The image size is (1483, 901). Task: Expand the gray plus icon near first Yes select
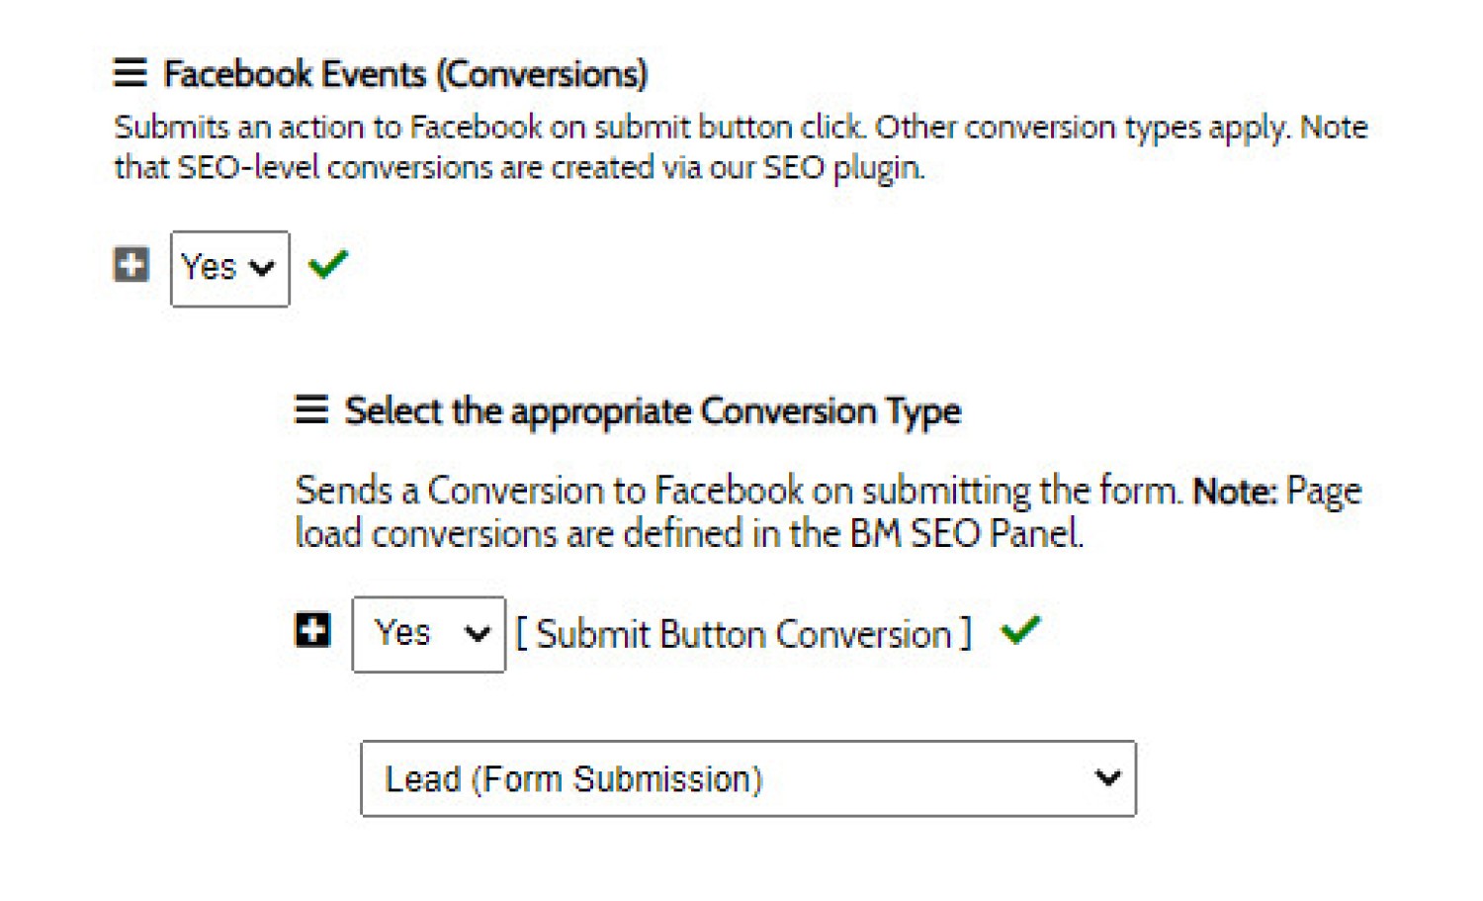pyautogui.click(x=131, y=265)
